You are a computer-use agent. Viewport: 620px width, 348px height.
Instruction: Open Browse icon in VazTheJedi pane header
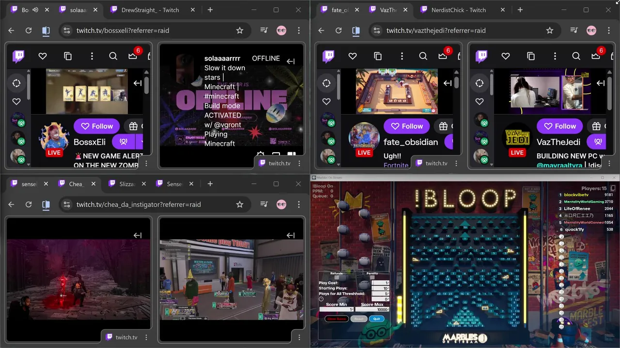tap(531, 56)
